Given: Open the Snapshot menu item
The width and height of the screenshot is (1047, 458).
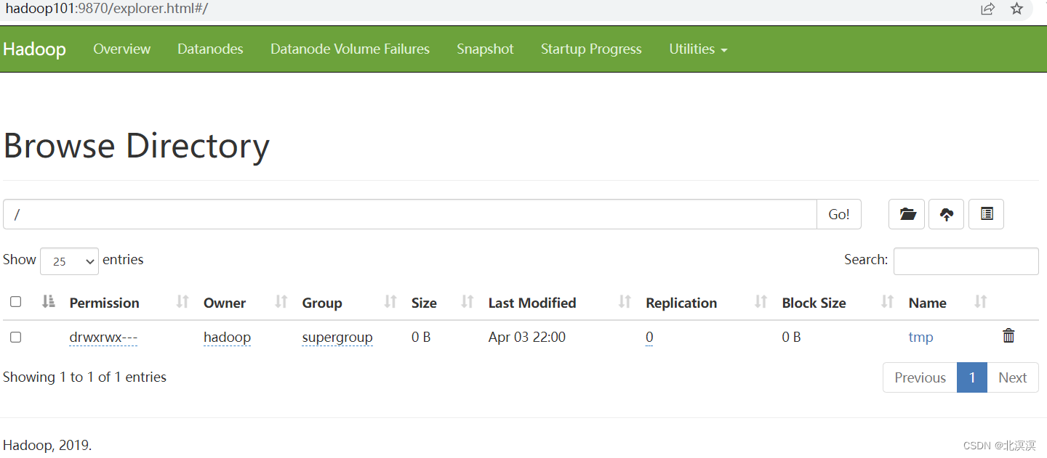Looking at the screenshot, I should pos(485,49).
